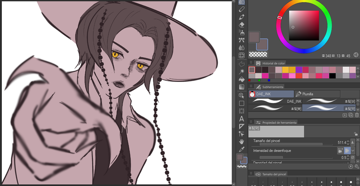Screen dimensions: 360x186
Task: Increase brush size with stepper arrow
Action: 348,141
